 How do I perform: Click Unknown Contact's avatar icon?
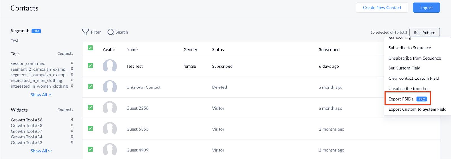point(110,87)
